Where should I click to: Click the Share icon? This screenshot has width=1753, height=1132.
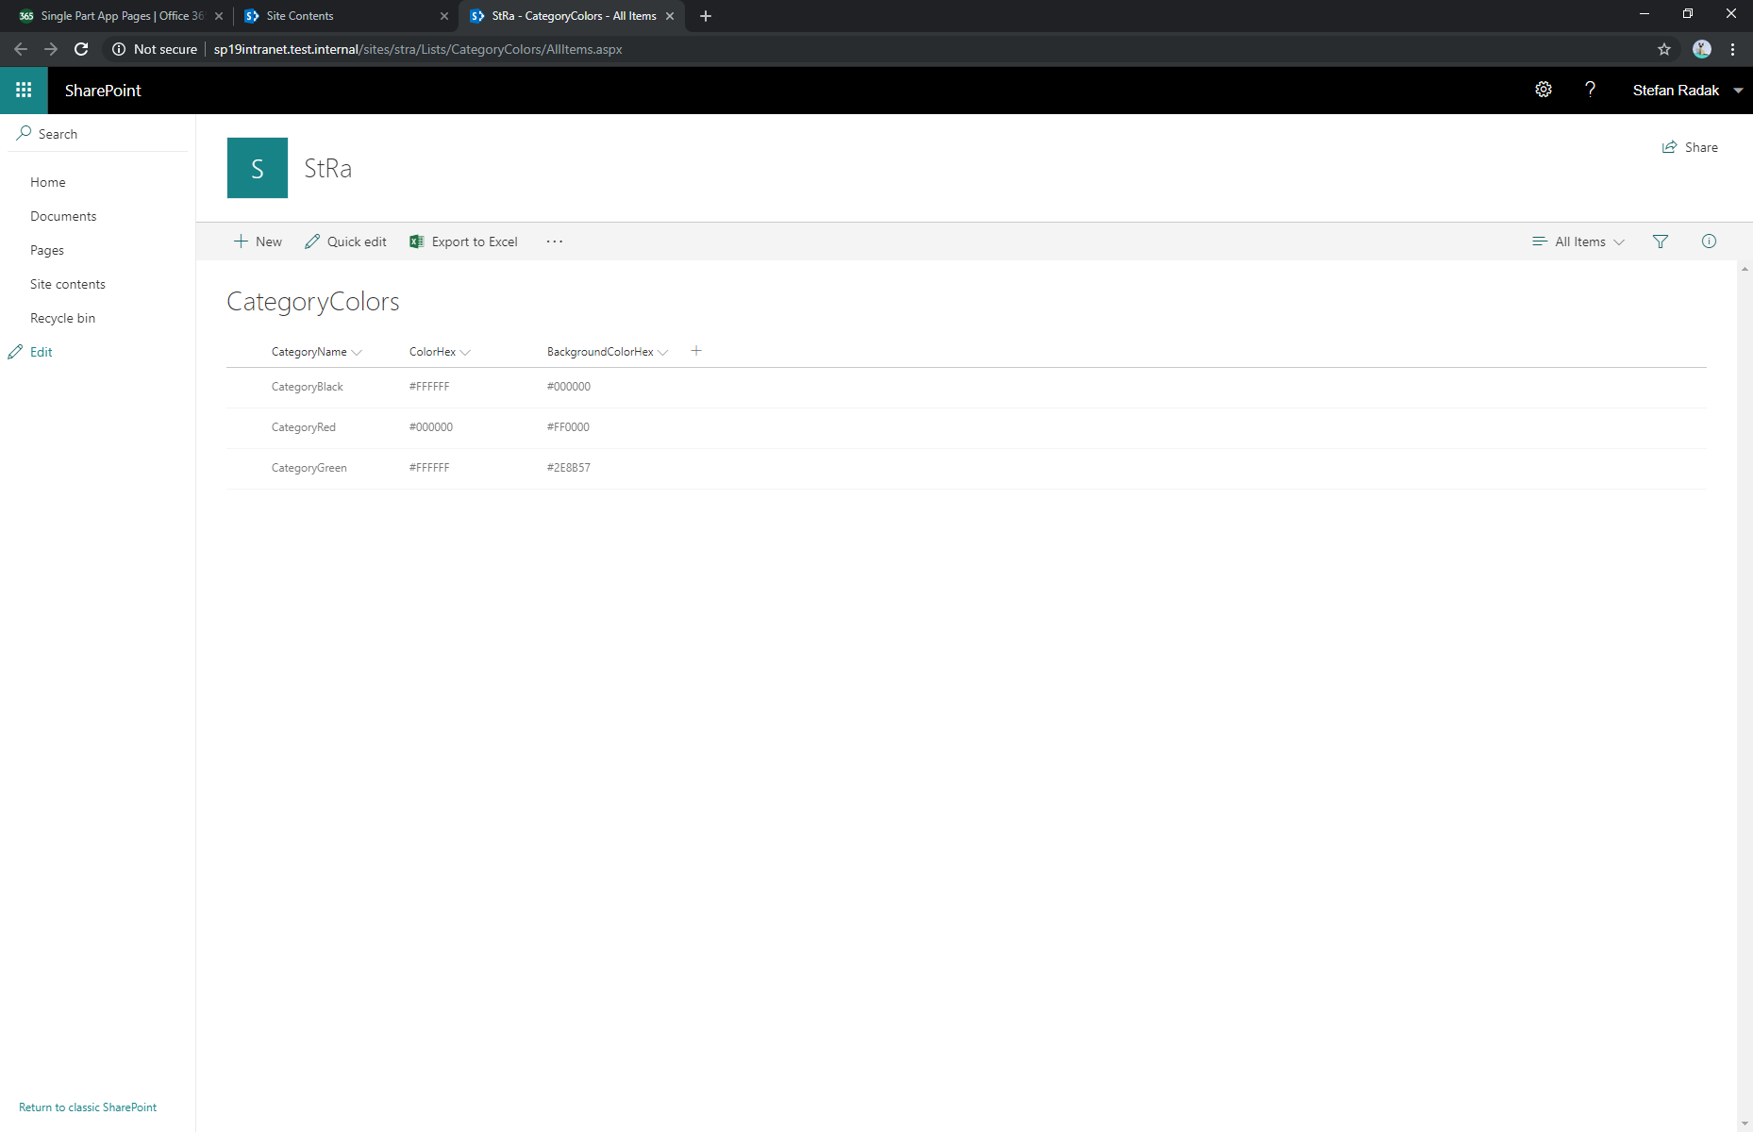tap(1669, 147)
